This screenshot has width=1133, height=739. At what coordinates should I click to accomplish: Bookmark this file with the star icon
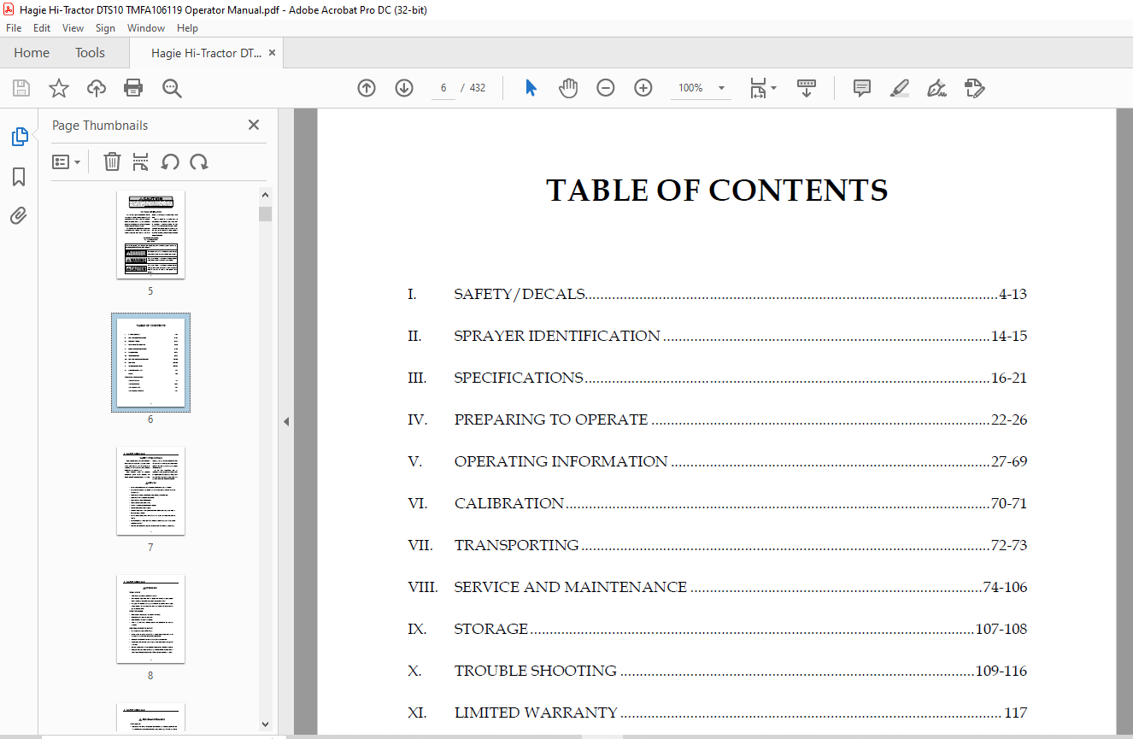[x=59, y=88]
